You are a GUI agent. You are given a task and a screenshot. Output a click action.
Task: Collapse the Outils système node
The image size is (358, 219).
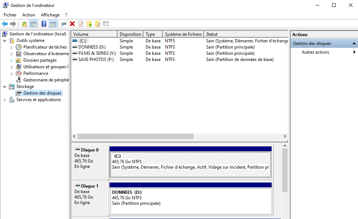(5, 41)
